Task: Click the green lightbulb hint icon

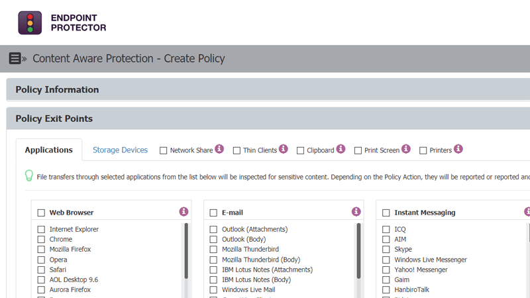Action: (x=29, y=175)
